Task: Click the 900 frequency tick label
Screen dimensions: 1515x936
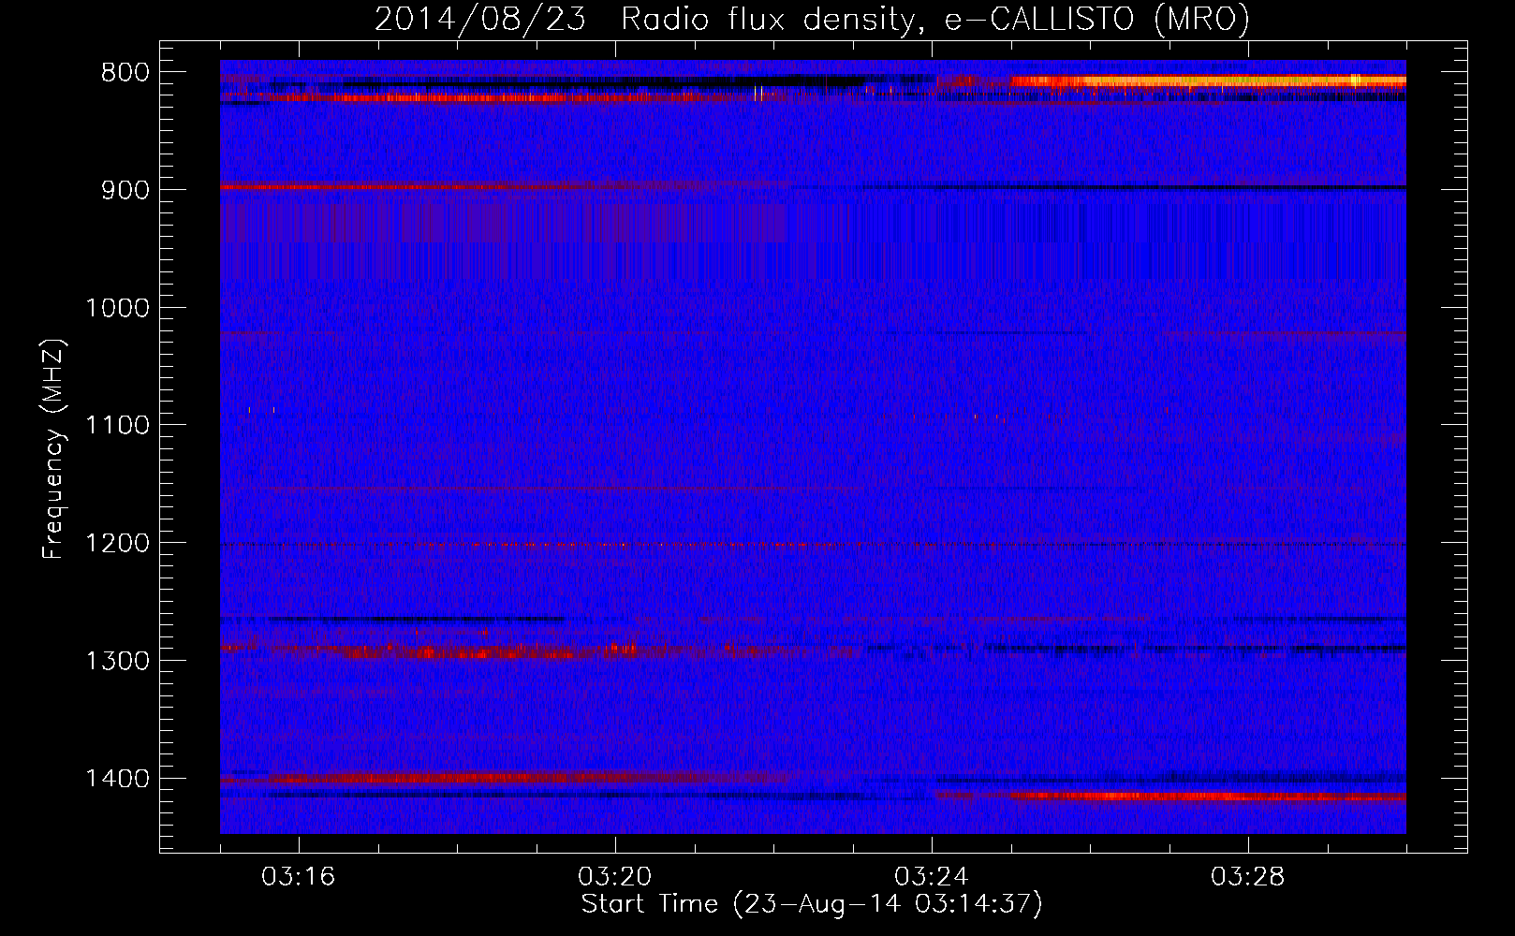Action: (124, 190)
